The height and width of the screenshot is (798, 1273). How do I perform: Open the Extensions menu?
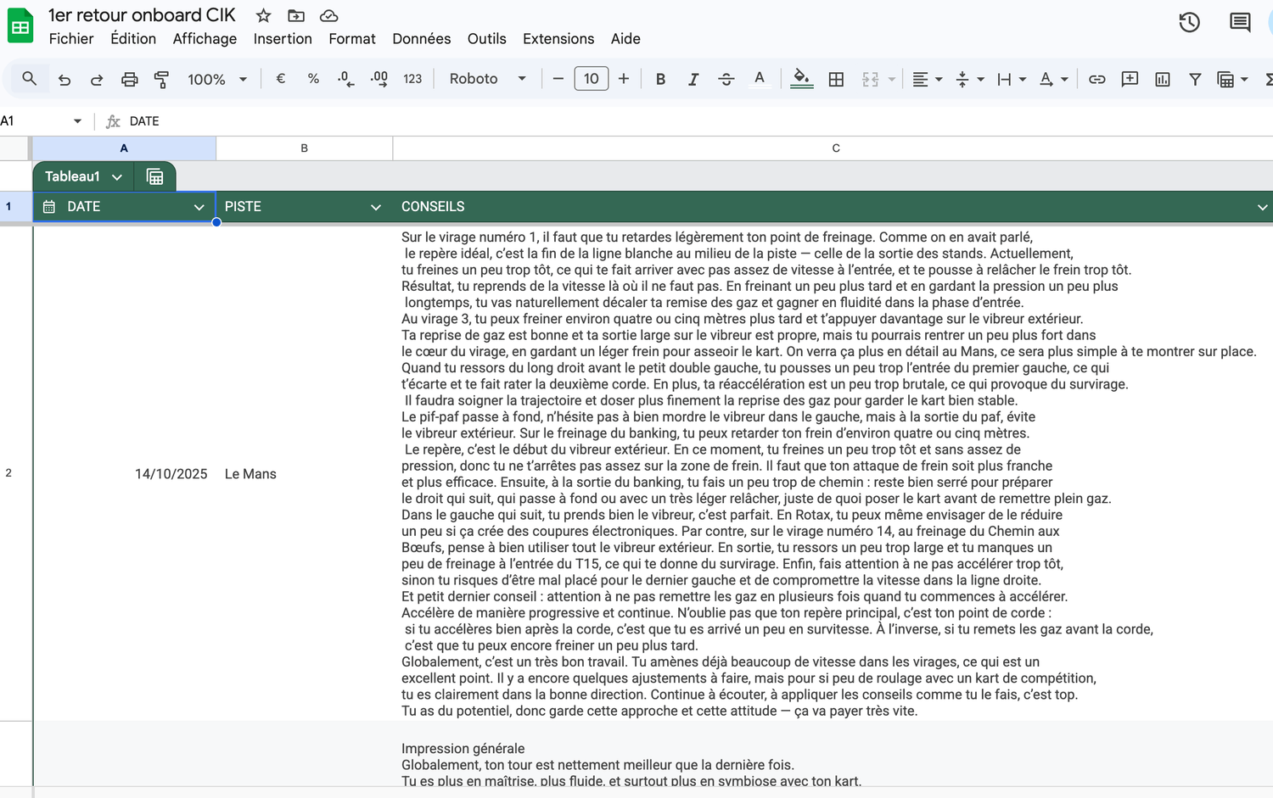coord(558,39)
